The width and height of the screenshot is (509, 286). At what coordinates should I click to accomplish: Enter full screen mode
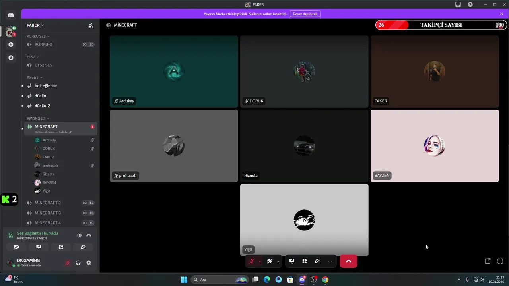500,261
